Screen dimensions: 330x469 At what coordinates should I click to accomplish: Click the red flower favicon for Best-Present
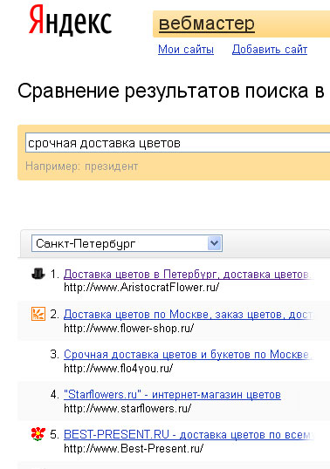[x=38, y=434]
